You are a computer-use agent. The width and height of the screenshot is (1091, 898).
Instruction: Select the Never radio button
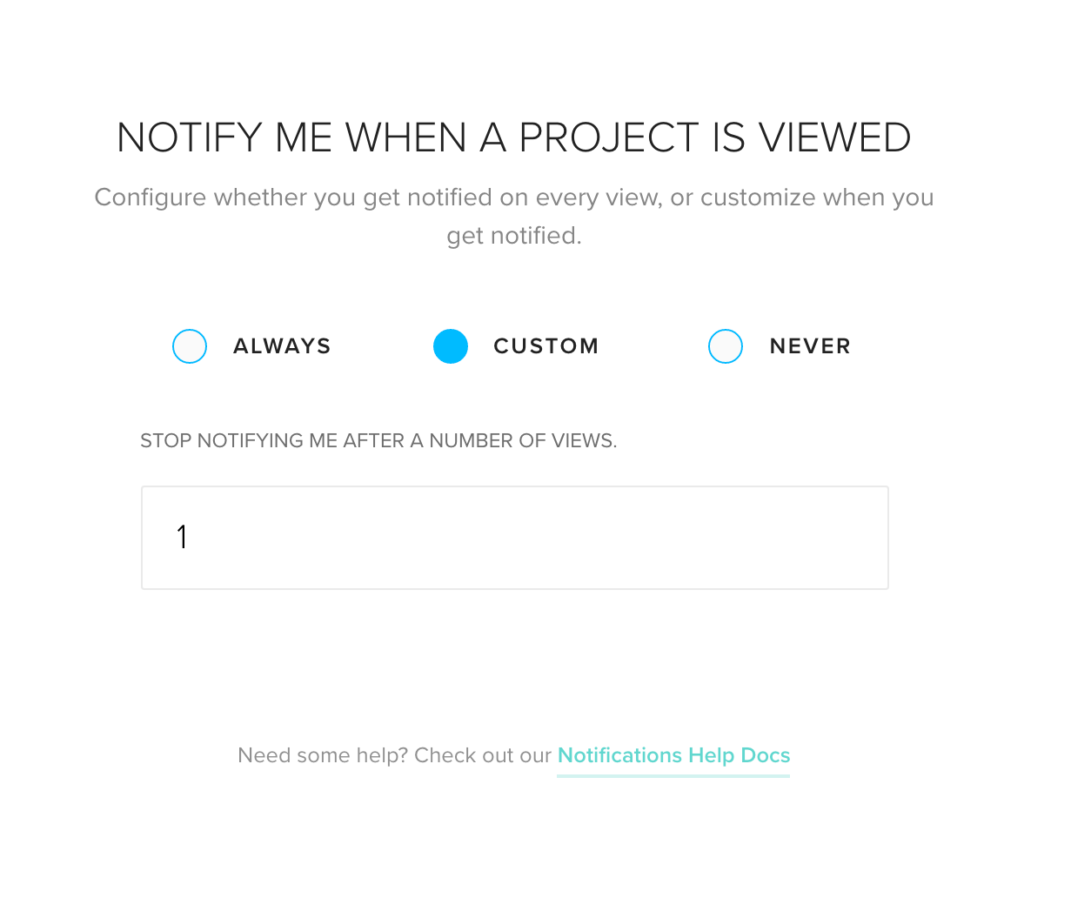(x=726, y=346)
